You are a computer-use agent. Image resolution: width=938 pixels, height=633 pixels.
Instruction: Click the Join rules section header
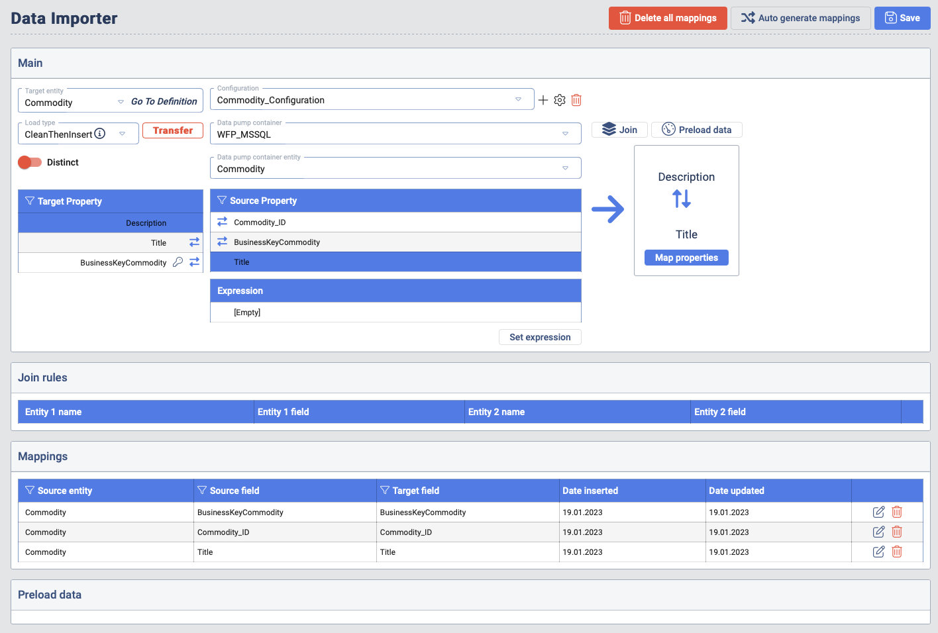click(470, 377)
